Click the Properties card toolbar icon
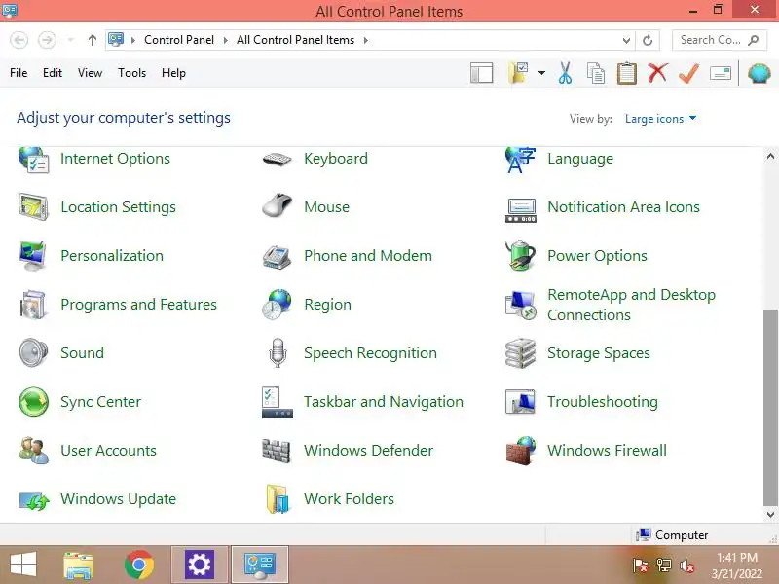 720,74
